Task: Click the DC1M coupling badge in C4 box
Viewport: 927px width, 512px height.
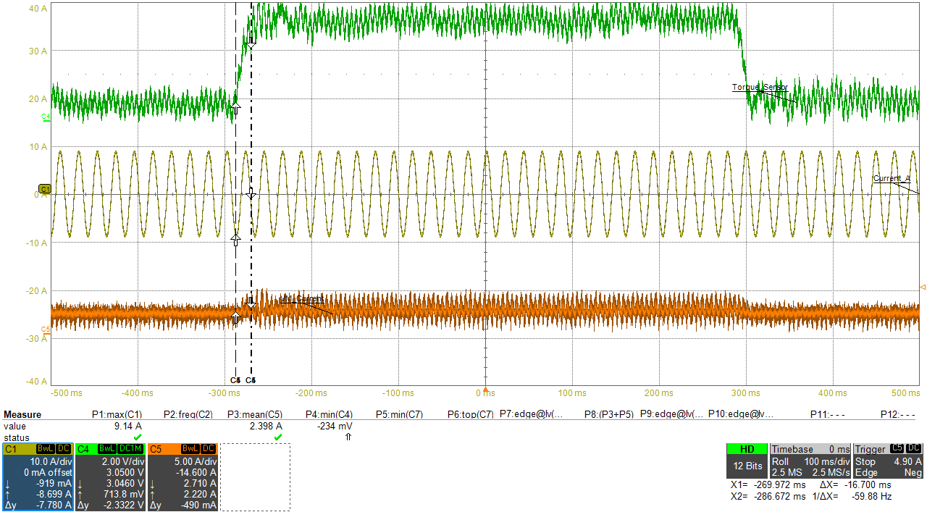Action: (131, 449)
